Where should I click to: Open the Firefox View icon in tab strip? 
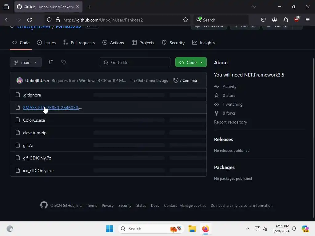(6, 7)
